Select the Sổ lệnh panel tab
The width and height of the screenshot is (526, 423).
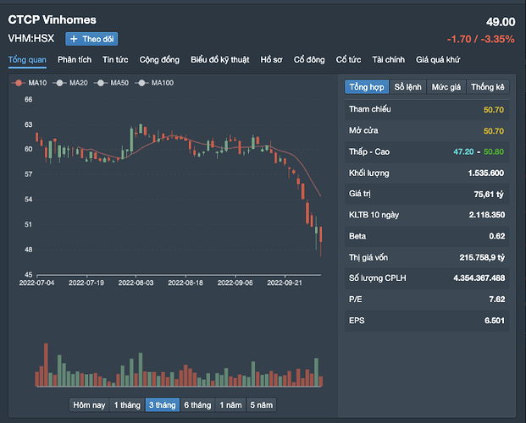407,87
